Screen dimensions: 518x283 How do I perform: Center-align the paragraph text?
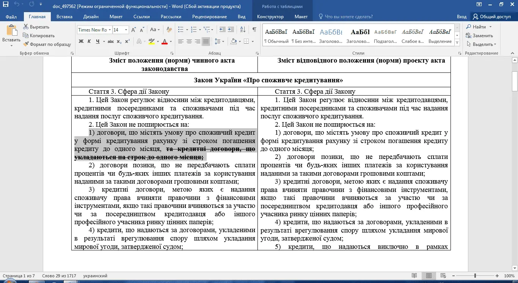coord(189,41)
